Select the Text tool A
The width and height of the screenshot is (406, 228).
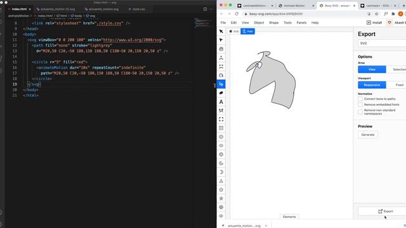click(221, 101)
